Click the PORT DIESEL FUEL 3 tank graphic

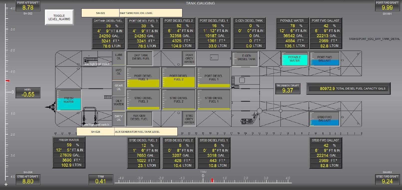click(143, 78)
